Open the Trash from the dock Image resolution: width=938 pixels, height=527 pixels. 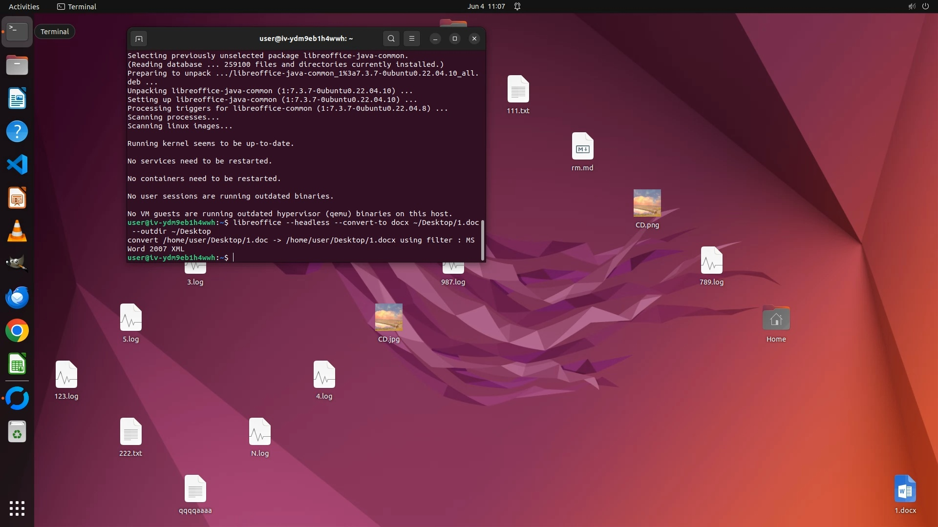[x=17, y=432]
